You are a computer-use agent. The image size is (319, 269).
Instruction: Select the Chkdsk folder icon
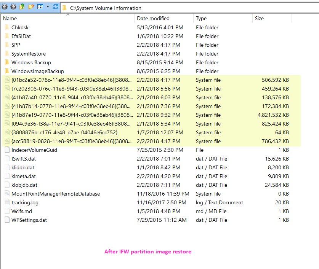(x=7, y=27)
